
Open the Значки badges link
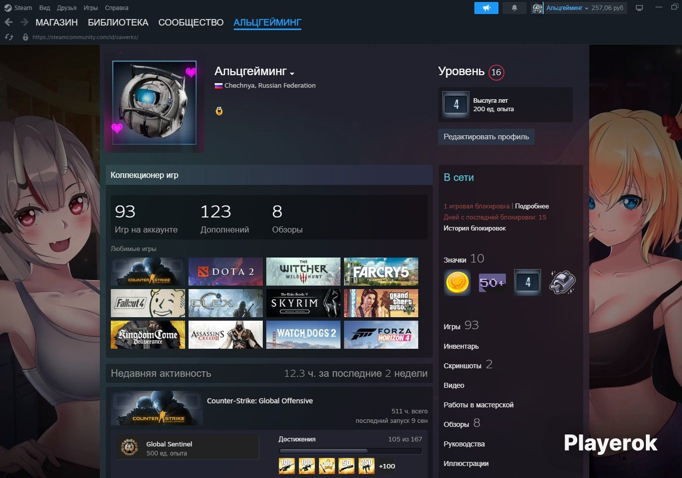[x=455, y=260]
